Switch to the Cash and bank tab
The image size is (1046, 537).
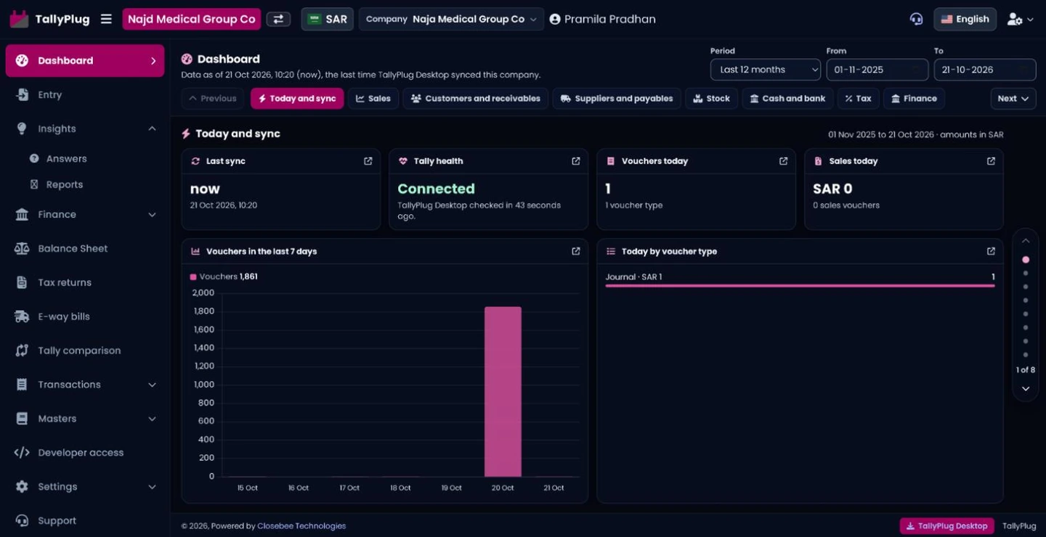coord(787,99)
